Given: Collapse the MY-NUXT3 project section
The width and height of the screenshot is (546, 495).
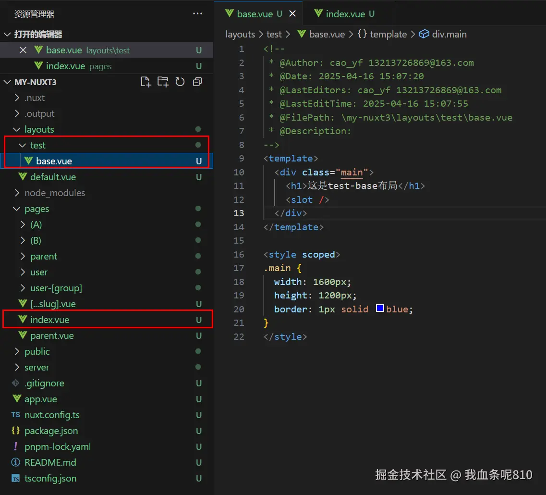Looking at the screenshot, I should tap(35, 82).
